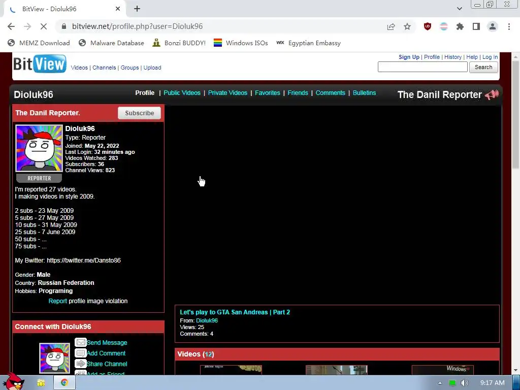520x390 pixels.
Task: Open a new browser tab
Action: (x=137, y=9)
